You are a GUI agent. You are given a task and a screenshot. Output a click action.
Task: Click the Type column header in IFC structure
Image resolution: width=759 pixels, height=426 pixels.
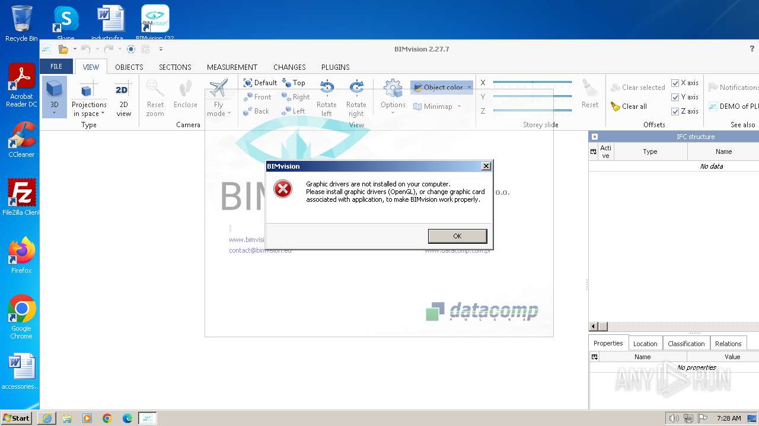(650, 151)
